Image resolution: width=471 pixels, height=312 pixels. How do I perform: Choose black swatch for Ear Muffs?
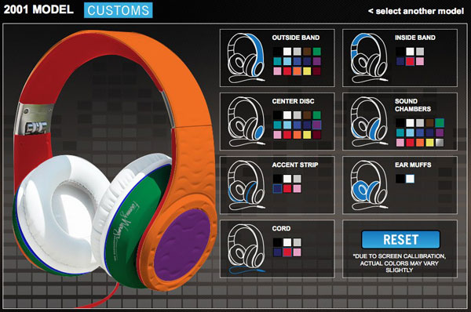[x=400, y=179]
